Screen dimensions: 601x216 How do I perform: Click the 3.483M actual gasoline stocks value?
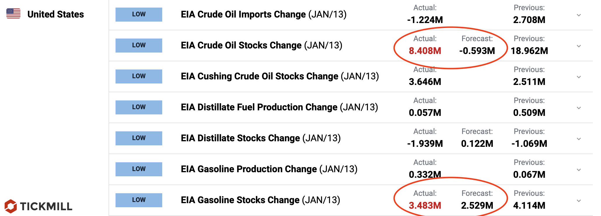425,205
